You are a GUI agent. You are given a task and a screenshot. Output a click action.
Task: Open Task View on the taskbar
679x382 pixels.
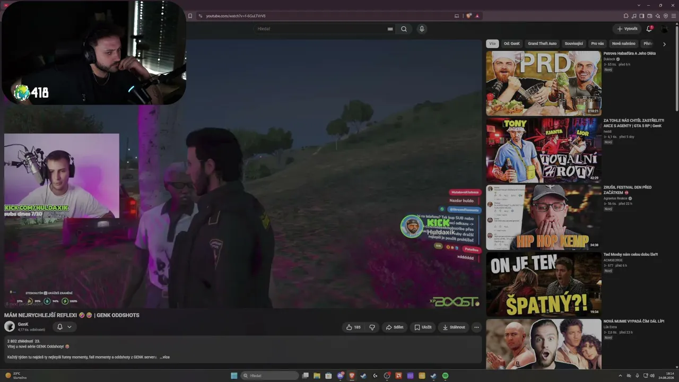click(x=305, y=376)
